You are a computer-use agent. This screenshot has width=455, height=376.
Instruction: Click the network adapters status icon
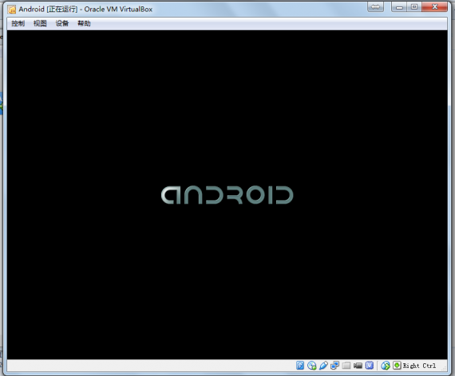pos(335,366)
